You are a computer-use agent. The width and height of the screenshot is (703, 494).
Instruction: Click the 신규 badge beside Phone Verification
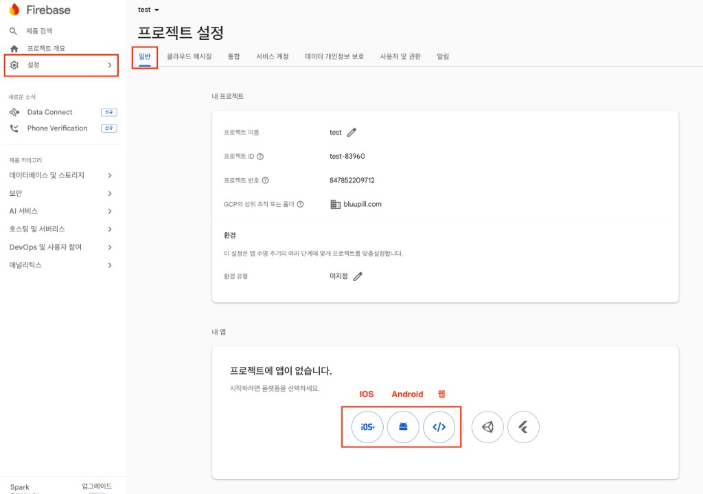point(109,128)
